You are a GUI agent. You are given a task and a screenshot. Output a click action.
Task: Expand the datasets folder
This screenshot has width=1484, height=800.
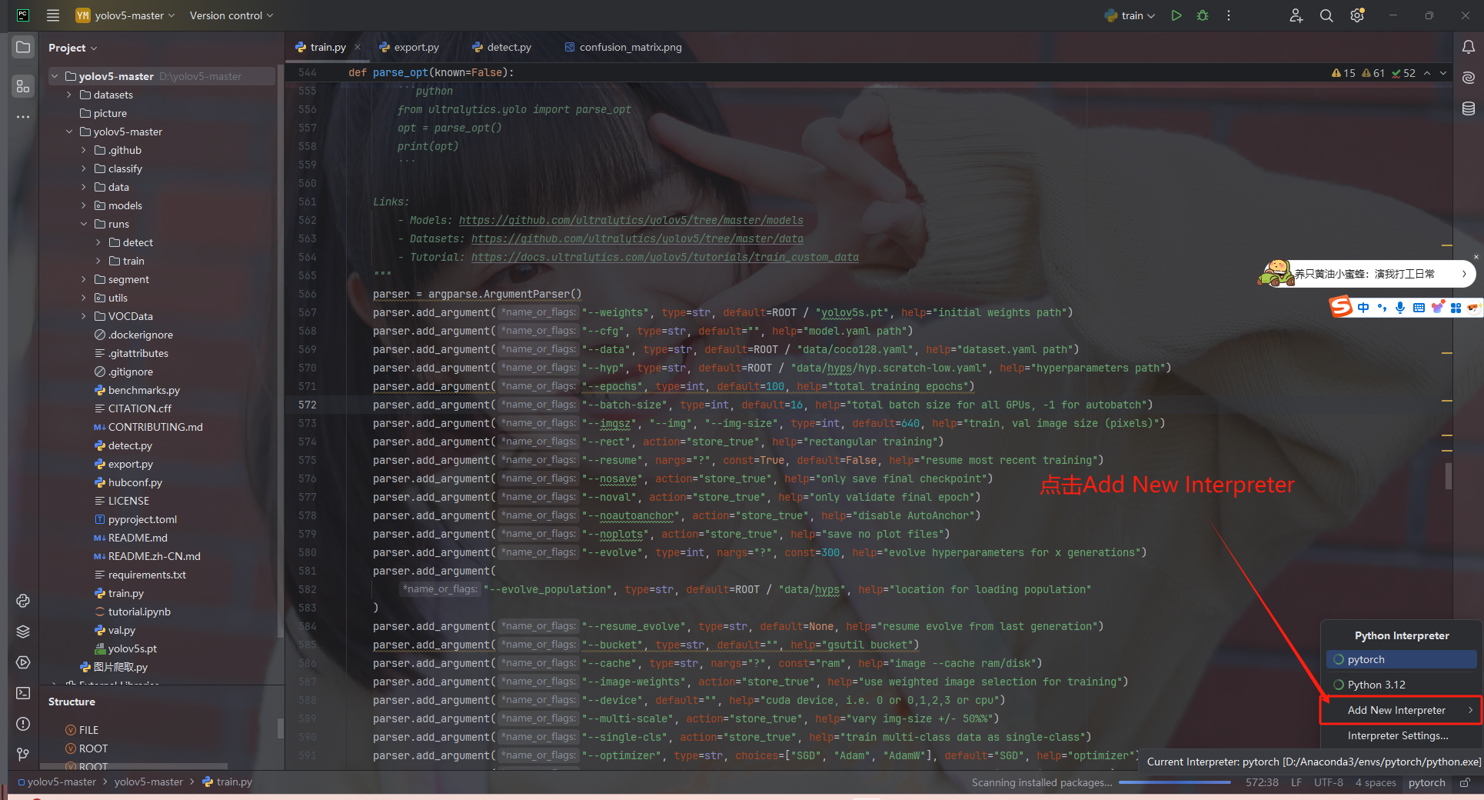point(69,95)
